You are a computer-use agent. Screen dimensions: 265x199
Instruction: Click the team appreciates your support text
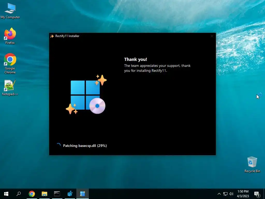(157, 68)
